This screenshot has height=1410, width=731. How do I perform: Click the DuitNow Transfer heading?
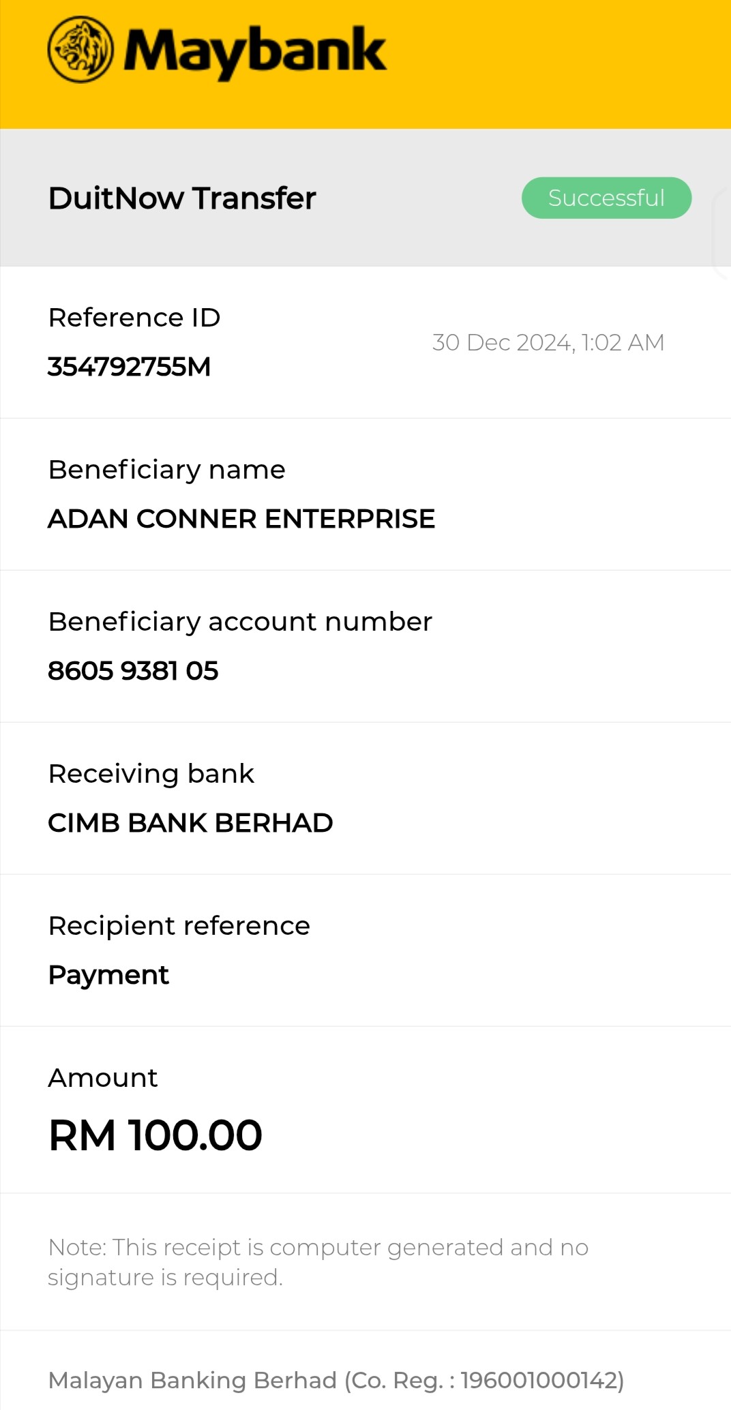(x=182, y=198)
